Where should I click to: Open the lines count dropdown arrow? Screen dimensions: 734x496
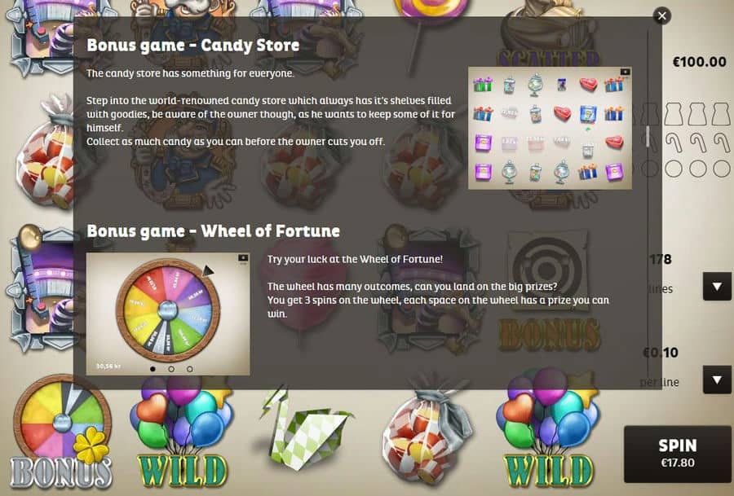pos(717,286)
